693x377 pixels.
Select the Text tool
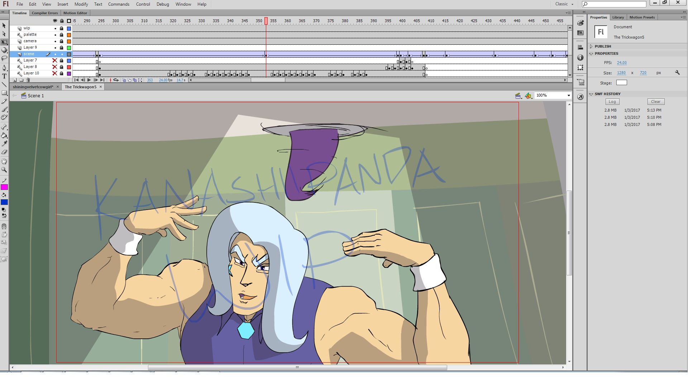[4, 76]
